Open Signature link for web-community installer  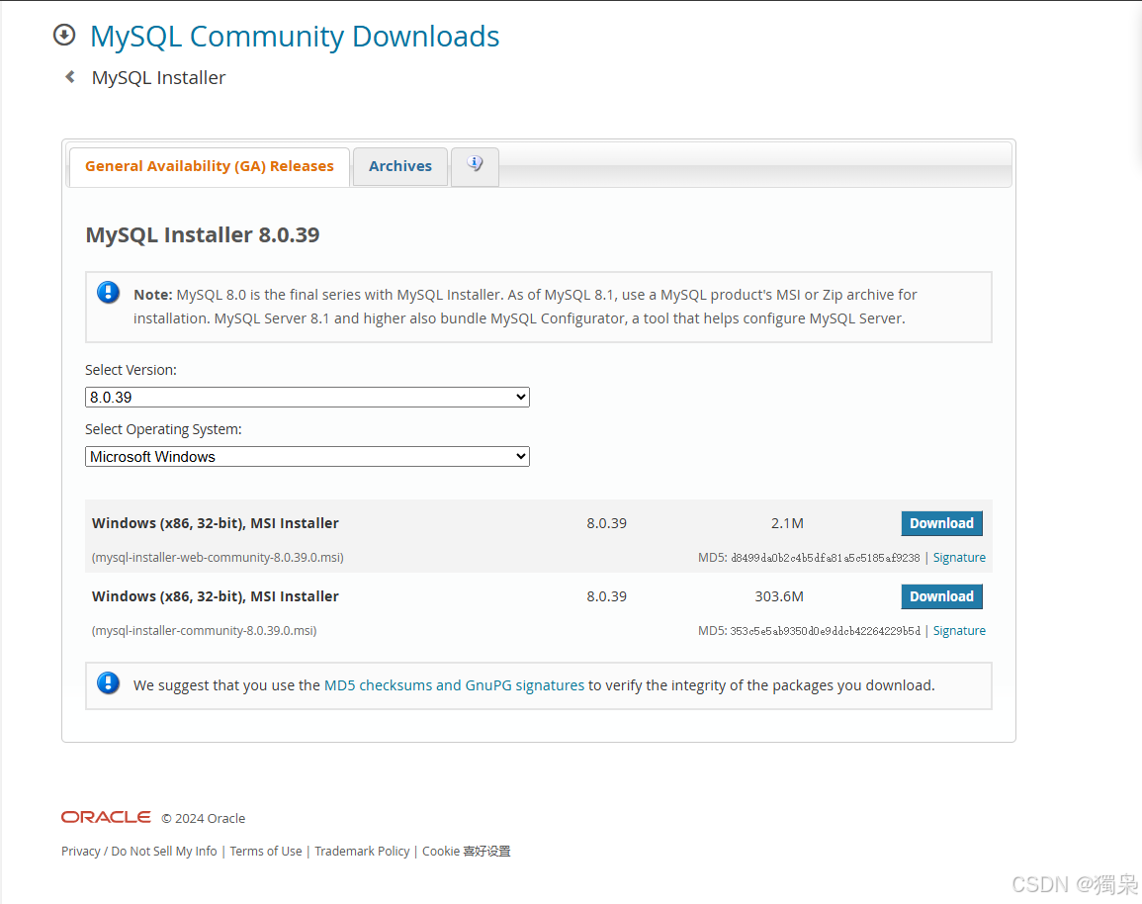click(x=959, y=557)
